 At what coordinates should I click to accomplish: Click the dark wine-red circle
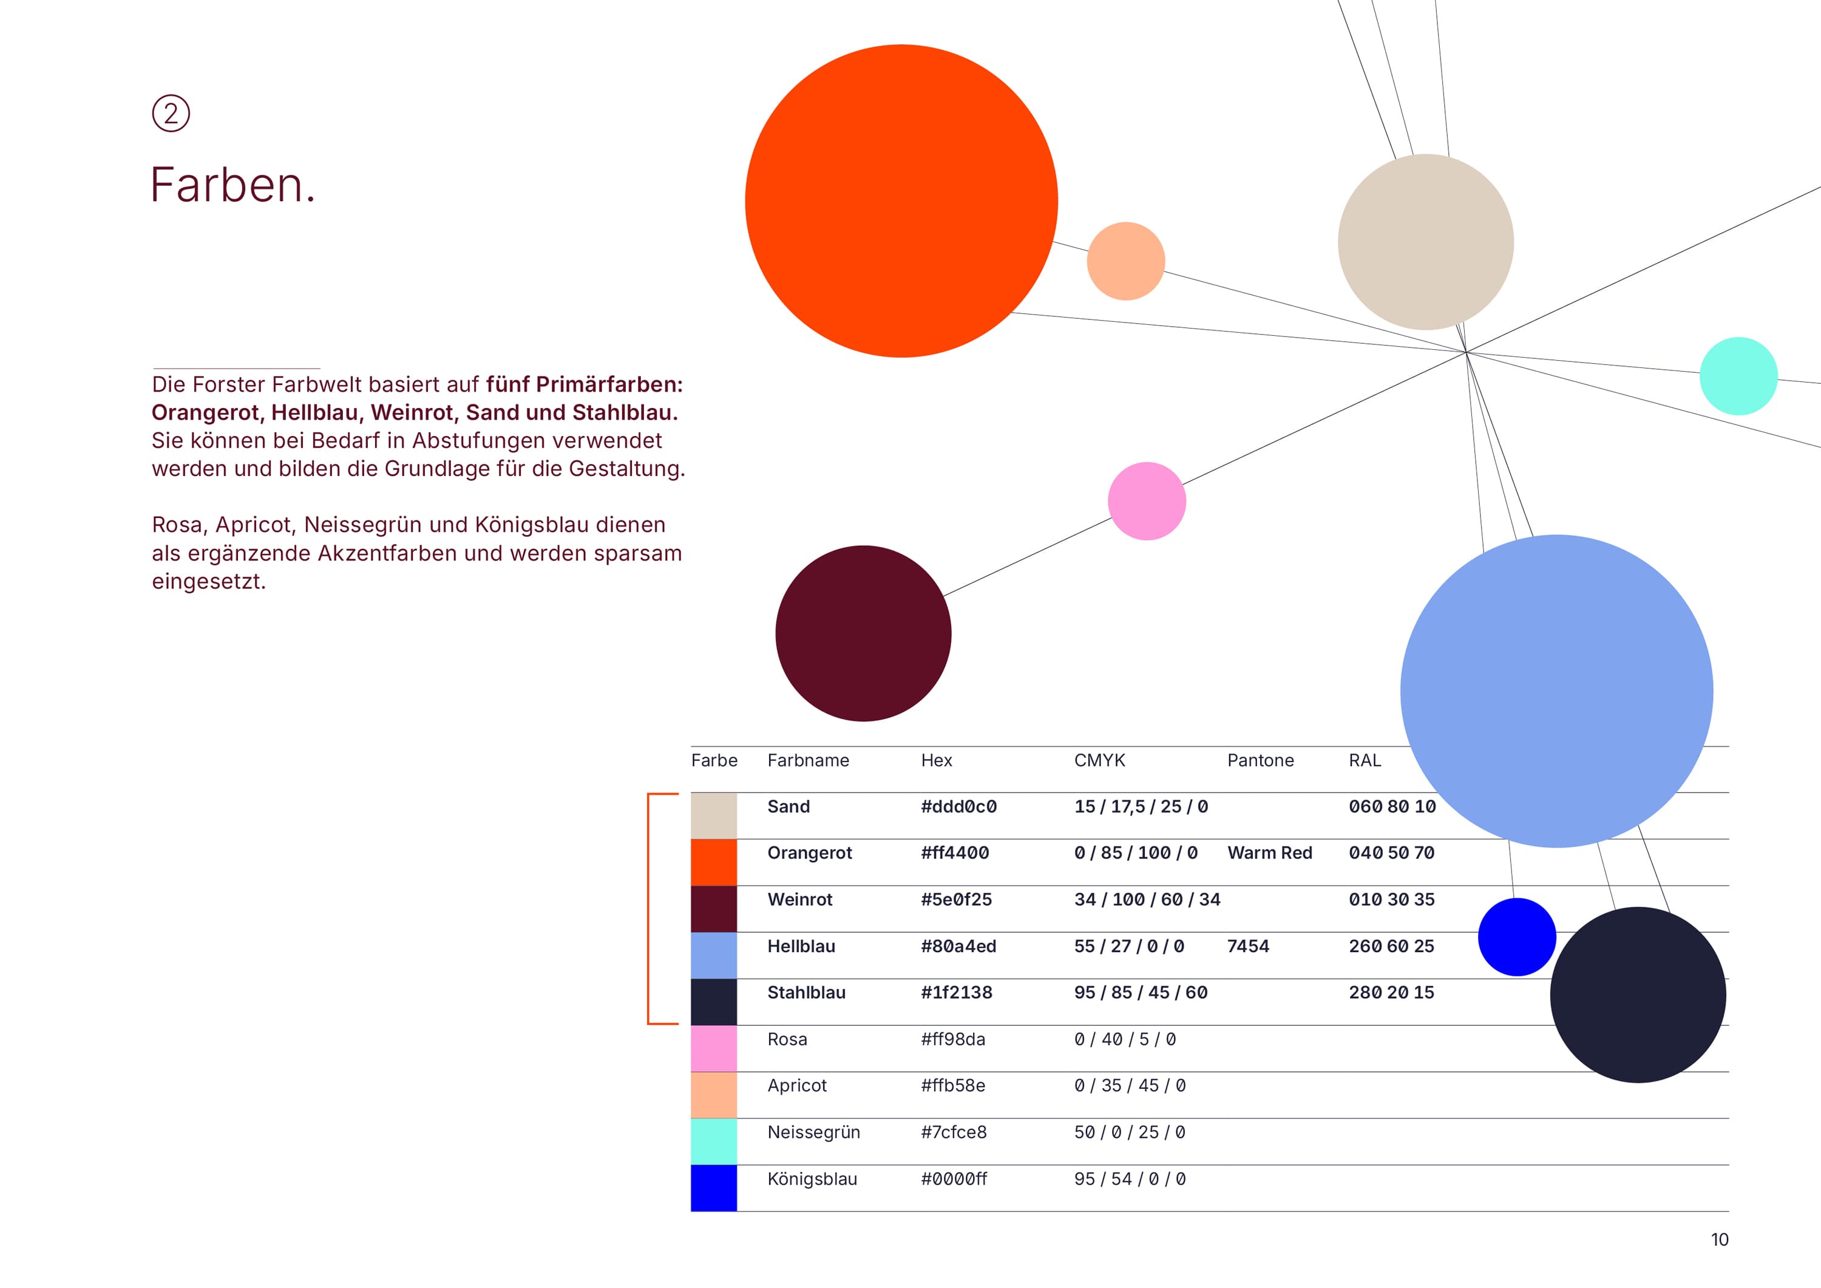(863, 633)
